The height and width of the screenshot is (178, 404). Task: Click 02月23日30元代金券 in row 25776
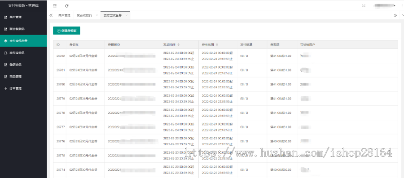[x=83, y=142]
